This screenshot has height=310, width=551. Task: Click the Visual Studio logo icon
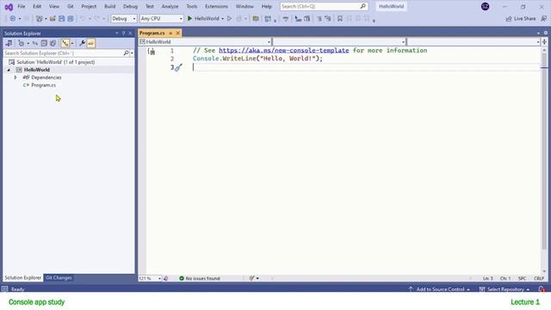(9, 7)
